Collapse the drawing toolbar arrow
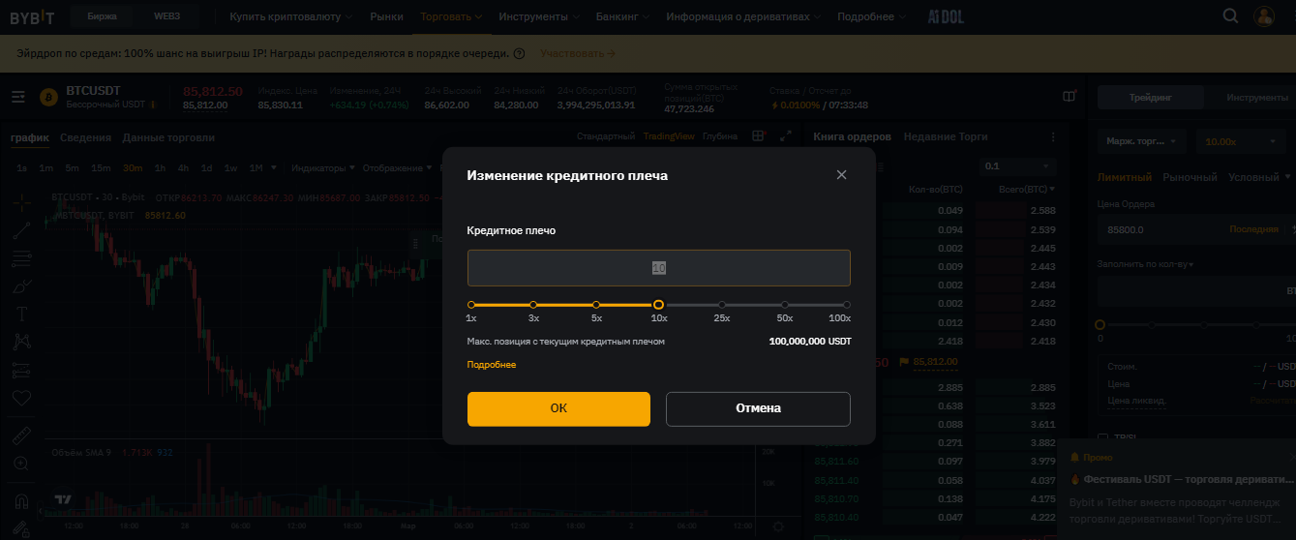The width and height of the screenshot is (1296, 540). (x=41, y=511)
